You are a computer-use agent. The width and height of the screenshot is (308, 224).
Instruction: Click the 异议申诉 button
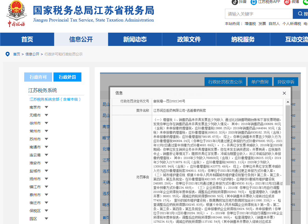[x=286, y=82]
